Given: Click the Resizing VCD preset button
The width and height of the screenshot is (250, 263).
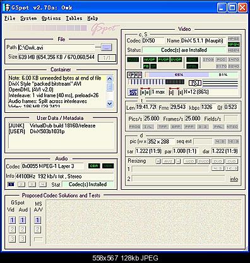Looking at the screenshot, I should click(189, 161).
